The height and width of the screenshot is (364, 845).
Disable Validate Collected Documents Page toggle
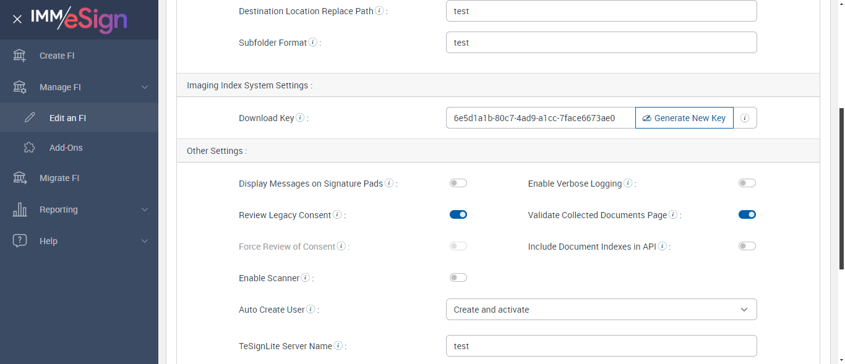tap(747, 215)
